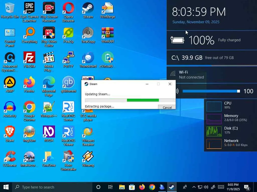Click the Disk (C:) usage graph
The image size is (257, 192).
click(214, 131)
